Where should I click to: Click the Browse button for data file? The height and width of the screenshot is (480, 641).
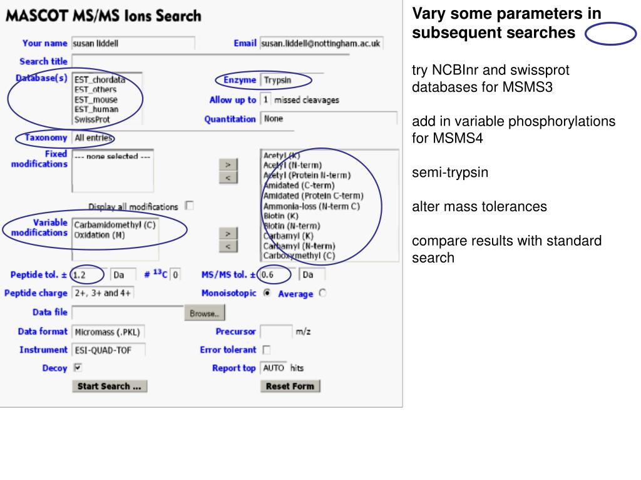205,314
